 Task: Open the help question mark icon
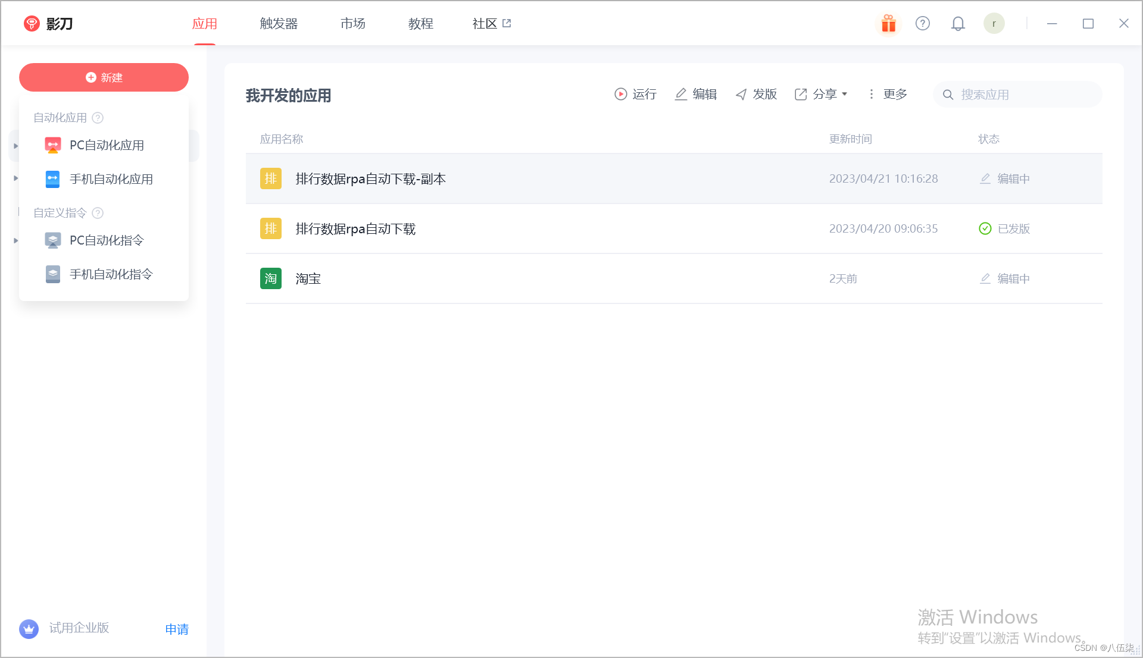pyautogui.click(x=922, y=24)
